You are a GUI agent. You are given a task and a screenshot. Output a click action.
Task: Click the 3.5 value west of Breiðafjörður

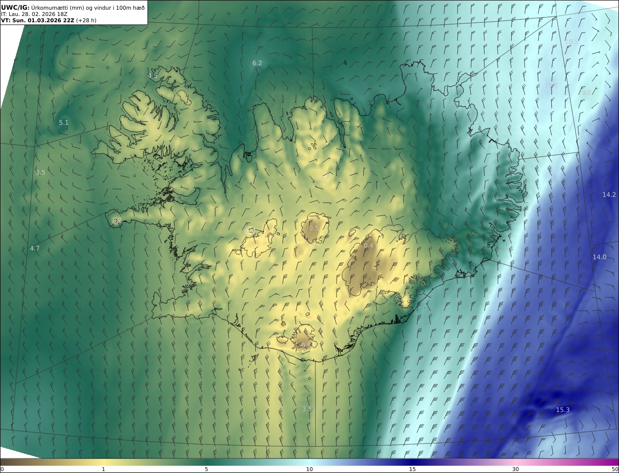[x=41, y=173]
